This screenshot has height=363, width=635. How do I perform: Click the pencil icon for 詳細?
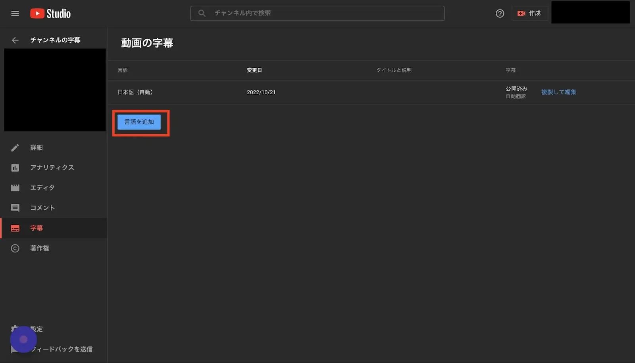(x=15, y=148)
